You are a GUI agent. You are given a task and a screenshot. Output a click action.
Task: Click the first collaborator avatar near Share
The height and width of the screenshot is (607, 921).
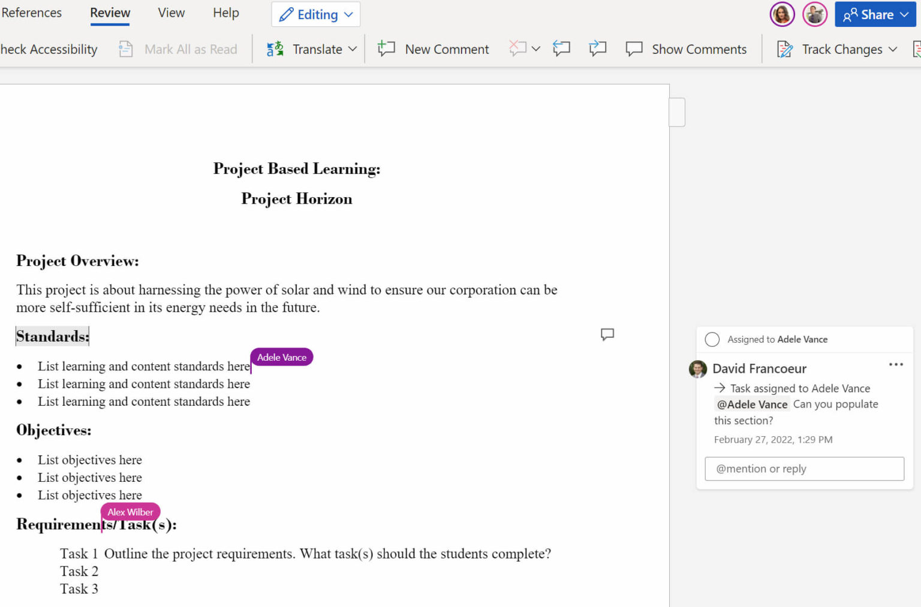(782, 14)
